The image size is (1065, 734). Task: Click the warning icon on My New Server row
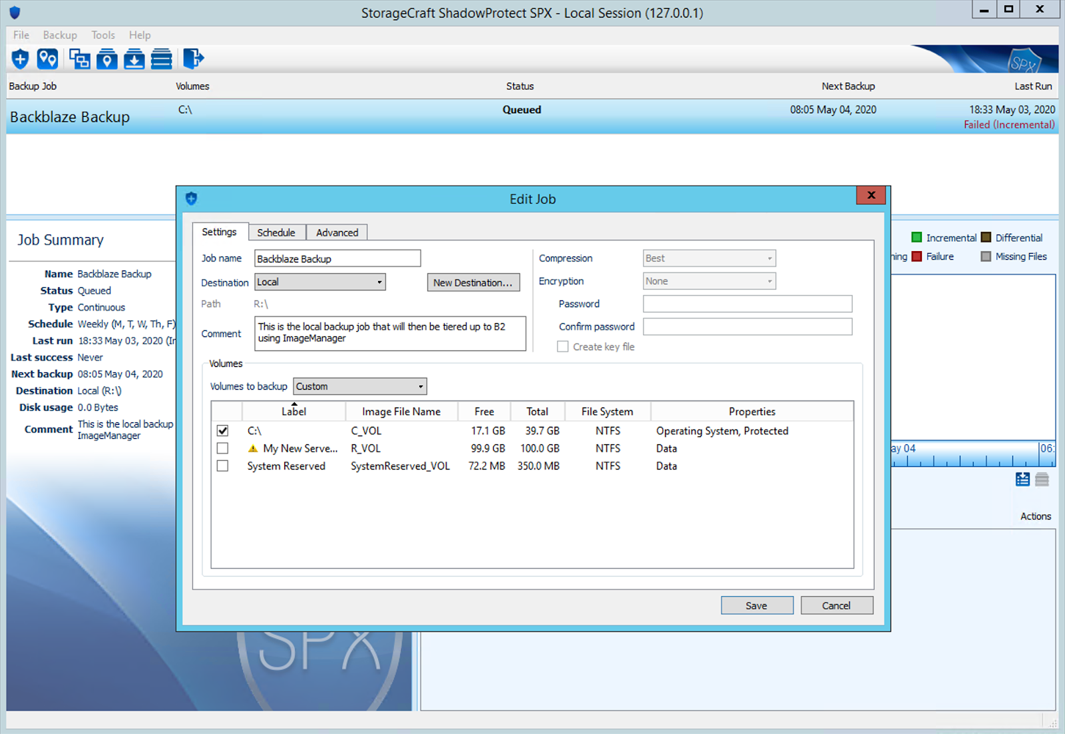[x=253, y=448]
